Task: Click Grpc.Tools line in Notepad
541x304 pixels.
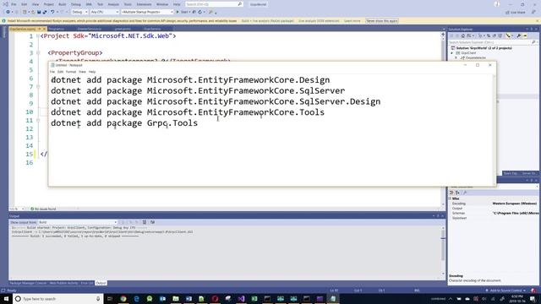Action: 124,123
